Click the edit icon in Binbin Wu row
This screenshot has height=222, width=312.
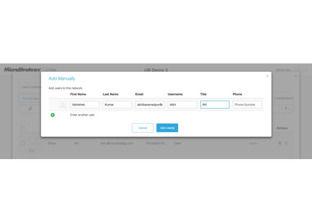286,143
